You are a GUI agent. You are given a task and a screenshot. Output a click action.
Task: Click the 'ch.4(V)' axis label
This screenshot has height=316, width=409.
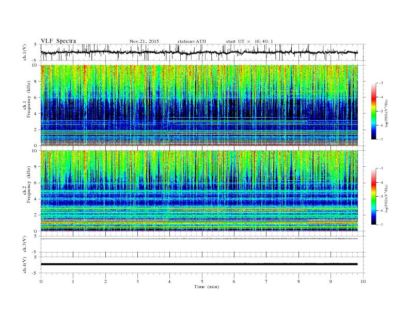[25, 265]
